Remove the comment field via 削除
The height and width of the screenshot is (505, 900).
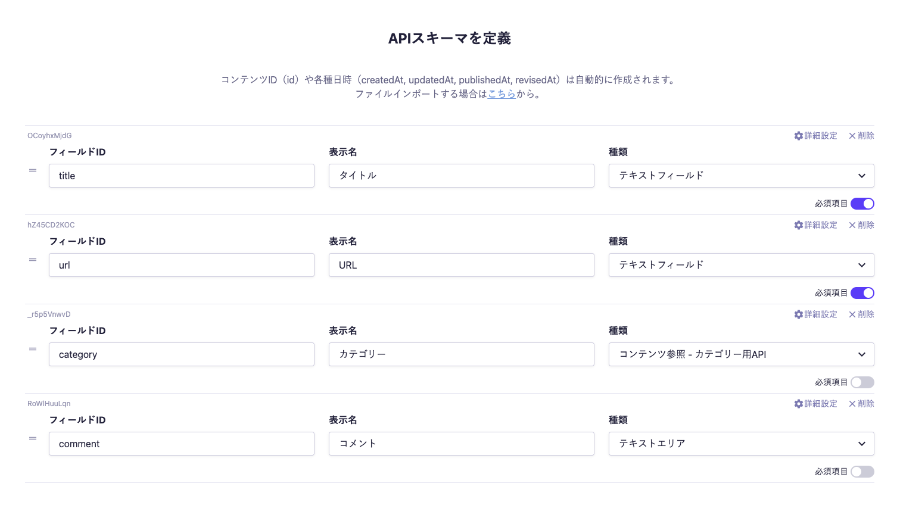[x=861, y=404]
